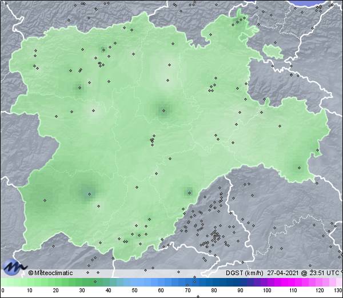Click the scale value 120
This screenshot has height=298, width=343.
[x=320, y=291]
